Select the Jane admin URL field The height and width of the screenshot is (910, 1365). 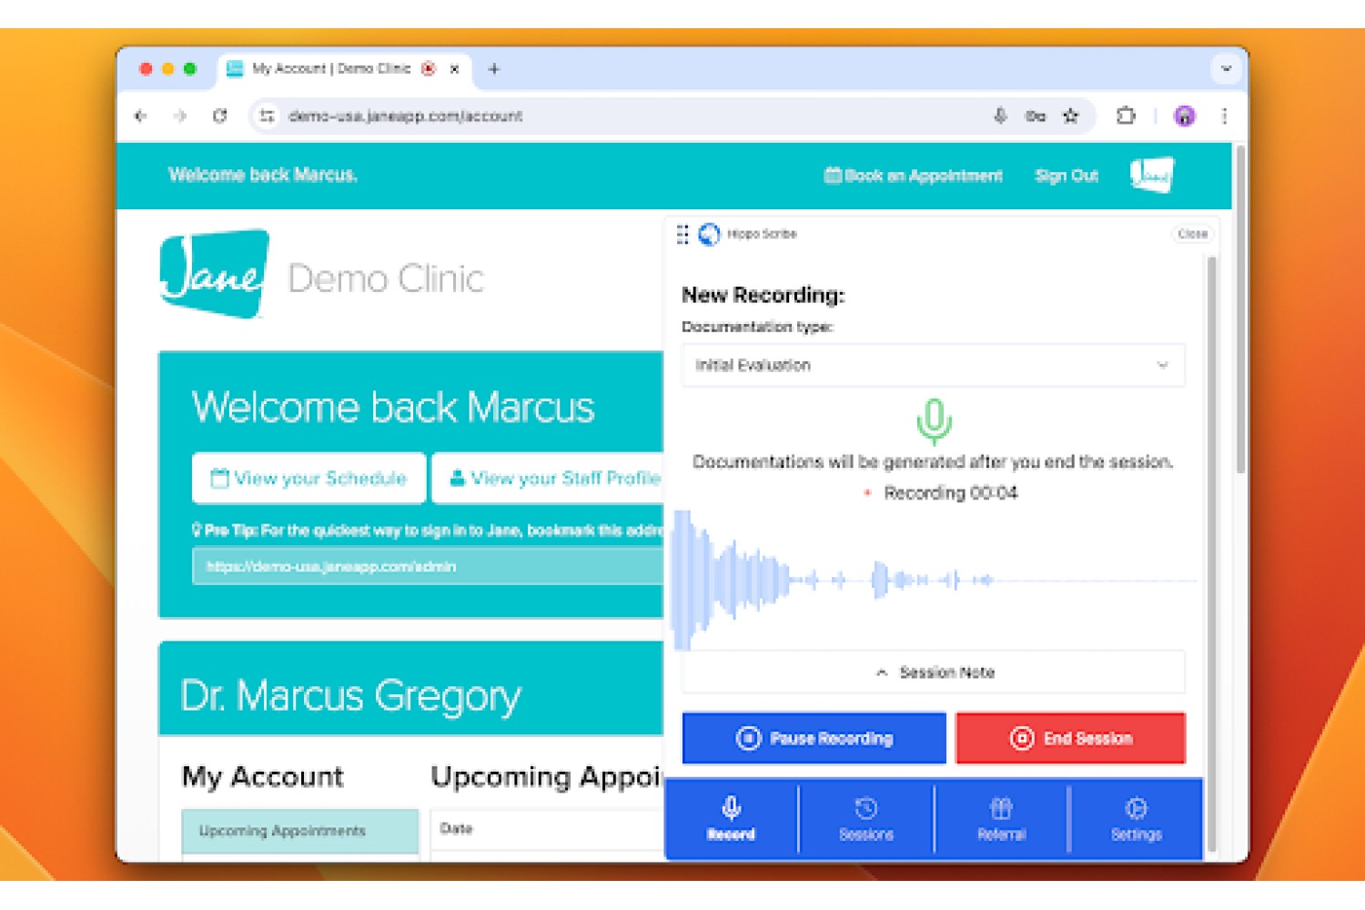coord(428,566)
